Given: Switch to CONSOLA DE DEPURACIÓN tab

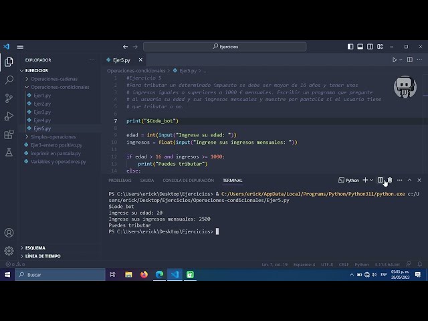Looking at the screenshot, I should pyautogui.click(x=189, y=181).
